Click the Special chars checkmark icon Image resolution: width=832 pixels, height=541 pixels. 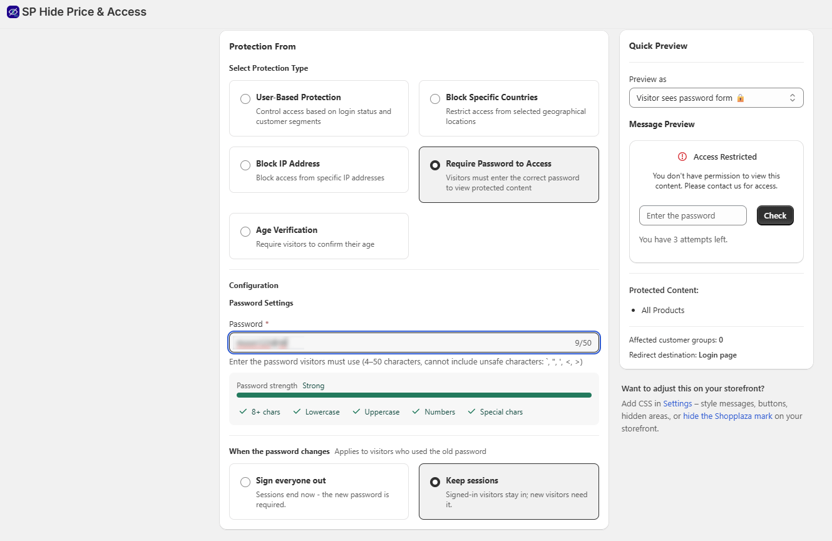471,411
